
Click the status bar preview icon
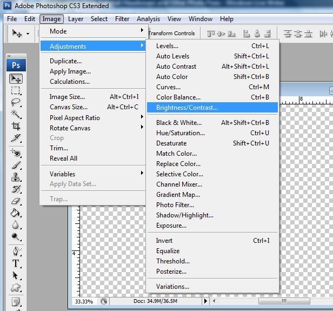coord(104,301)
